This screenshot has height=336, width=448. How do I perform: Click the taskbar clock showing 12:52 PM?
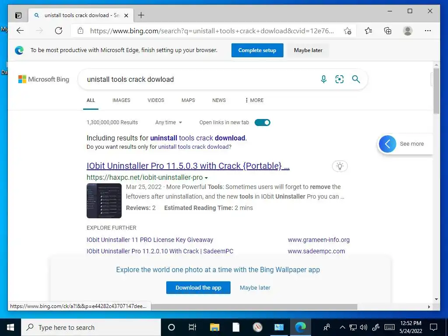(x=410, y=327)
